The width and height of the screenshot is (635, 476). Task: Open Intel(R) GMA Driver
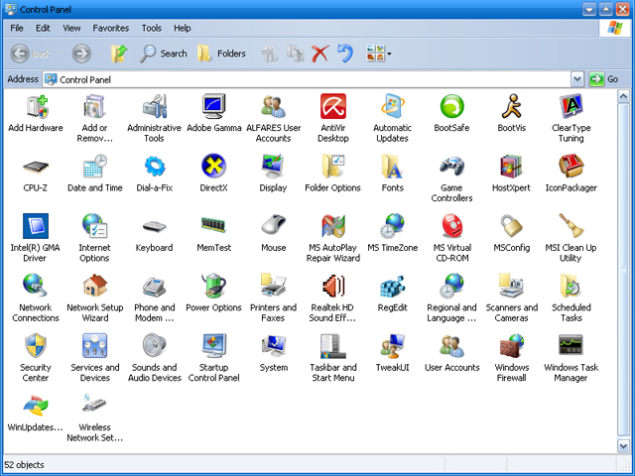(36, 238)
